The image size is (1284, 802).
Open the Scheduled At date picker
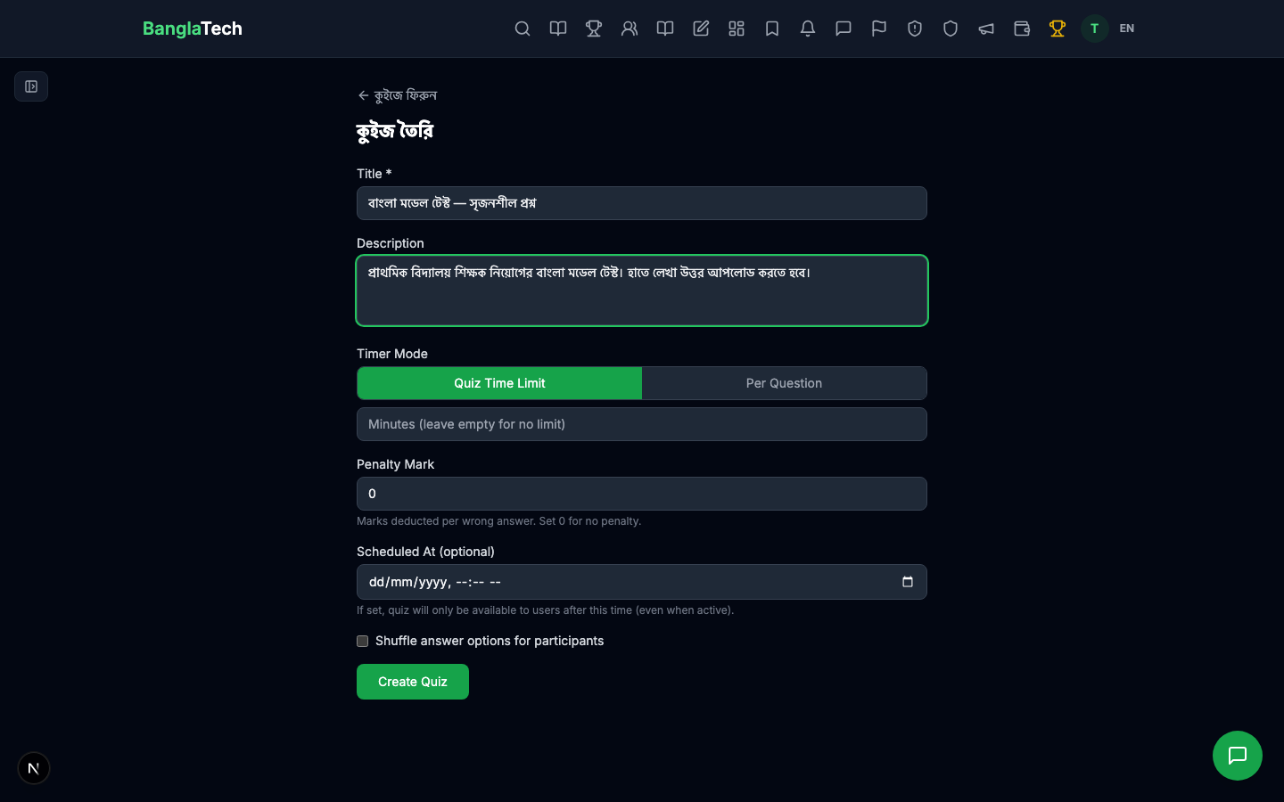(x=908, y=582)
